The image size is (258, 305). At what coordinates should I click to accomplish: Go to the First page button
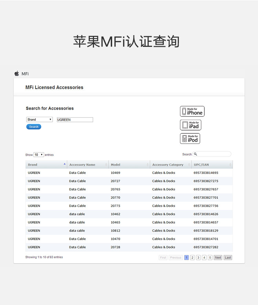[x=163, y=257]
